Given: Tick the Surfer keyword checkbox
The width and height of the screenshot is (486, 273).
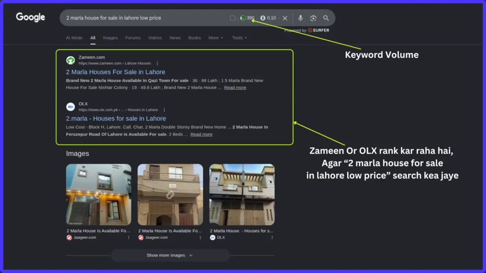Looking at the screenshot, I should click(x=233, y=18).
